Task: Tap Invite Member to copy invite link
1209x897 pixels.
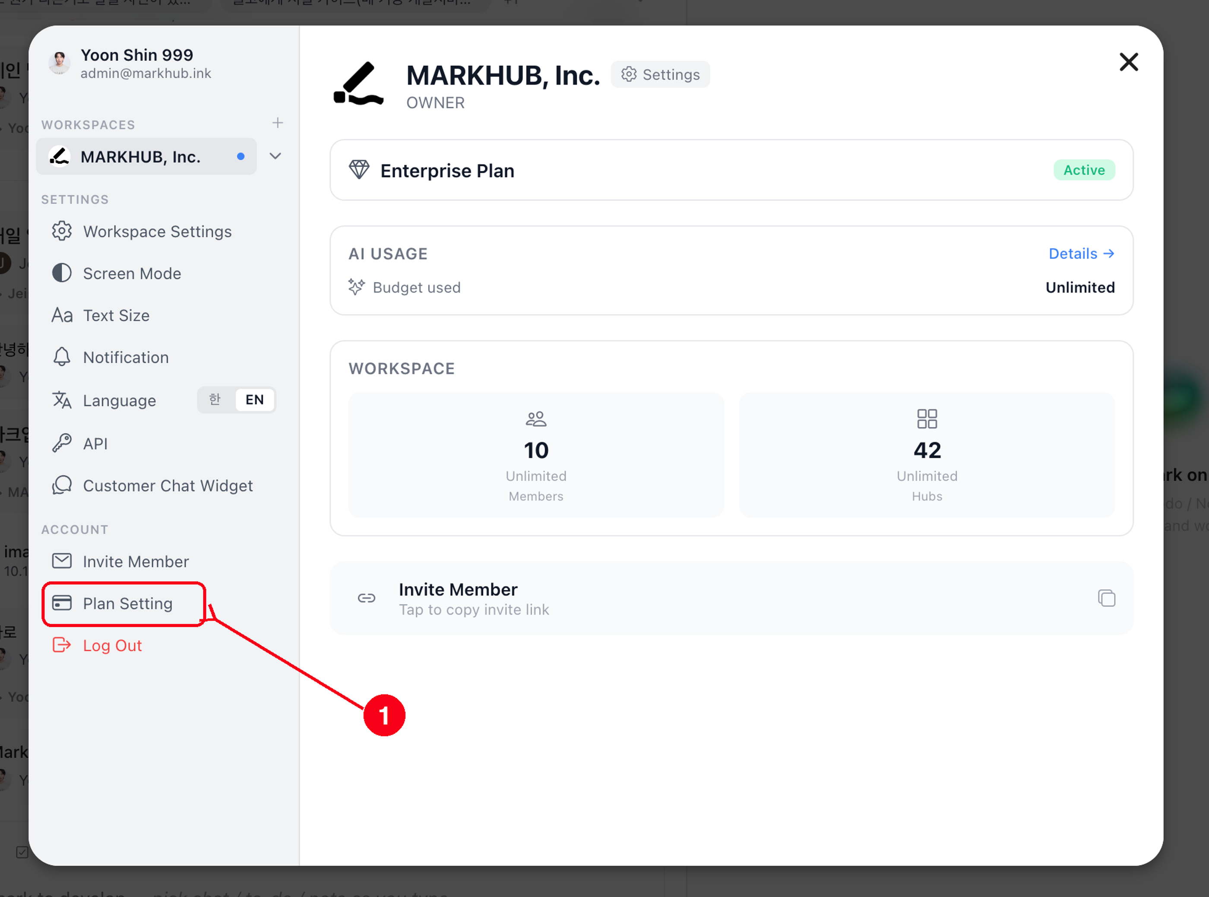Action: point(731,598)
